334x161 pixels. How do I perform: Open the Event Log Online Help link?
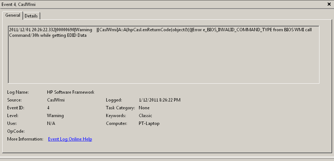(x=70, y=139)
